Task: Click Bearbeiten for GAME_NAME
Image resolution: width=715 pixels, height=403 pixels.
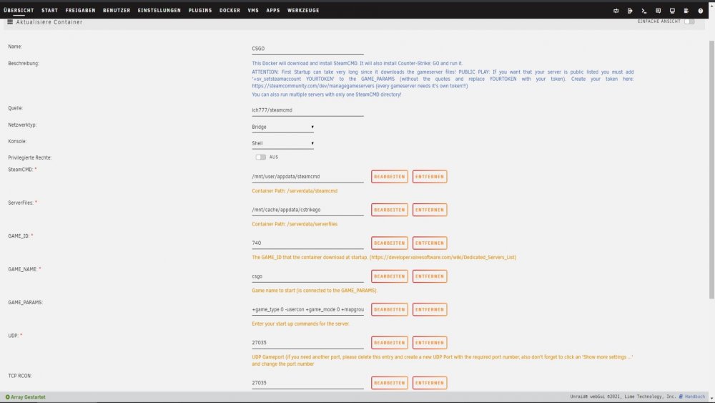Action: 390,276
